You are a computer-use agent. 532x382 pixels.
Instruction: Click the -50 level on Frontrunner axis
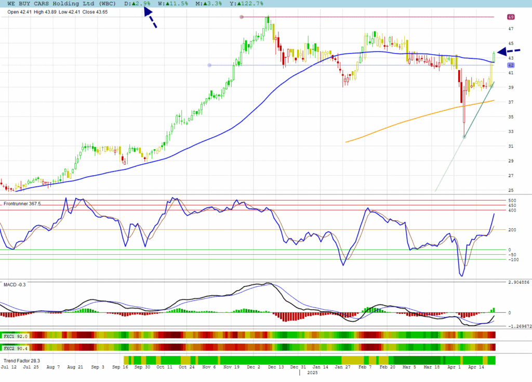click(512, 255)
